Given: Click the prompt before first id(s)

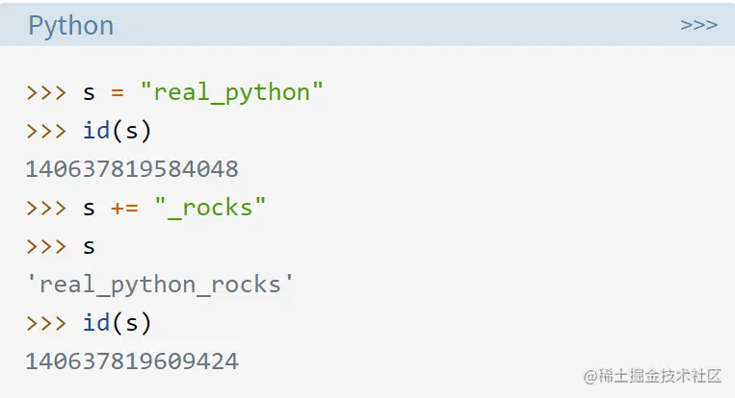Looking at the screenshot, I should point(46,131).
